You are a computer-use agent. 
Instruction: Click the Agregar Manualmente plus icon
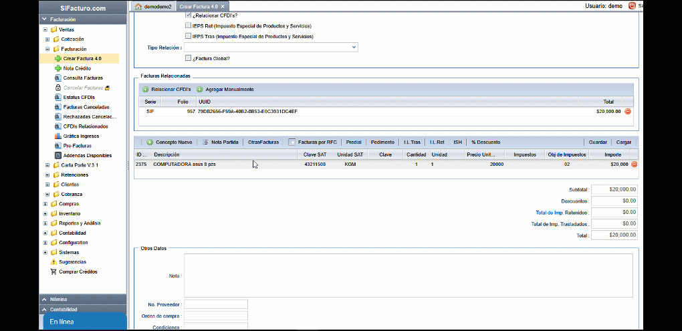point(199,90)
